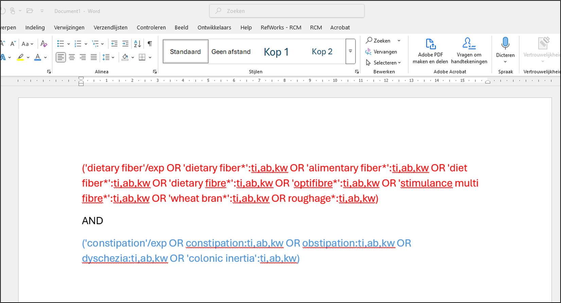561x303 pixels.
Task: Decrease the paragraph indent
Action: click(115, 44)
